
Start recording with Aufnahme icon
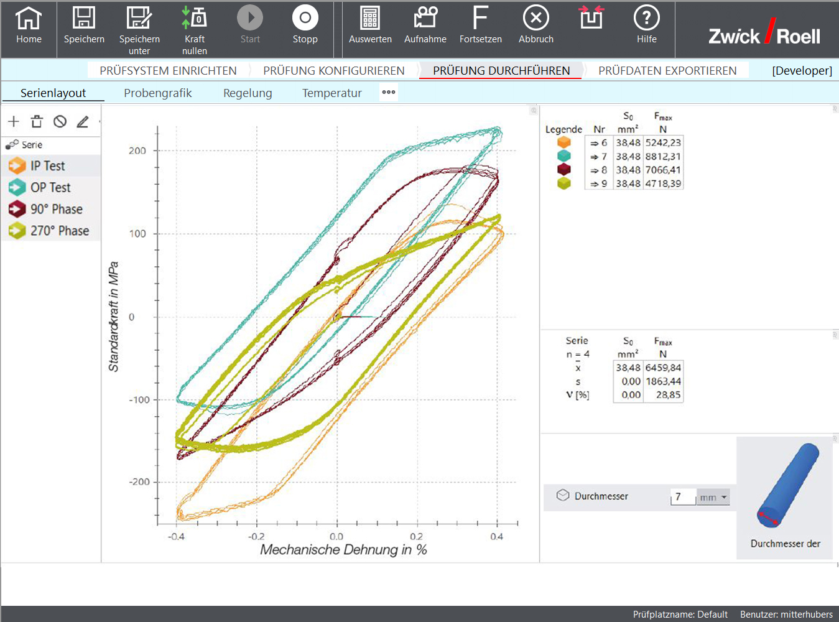(x=425, y=19)
